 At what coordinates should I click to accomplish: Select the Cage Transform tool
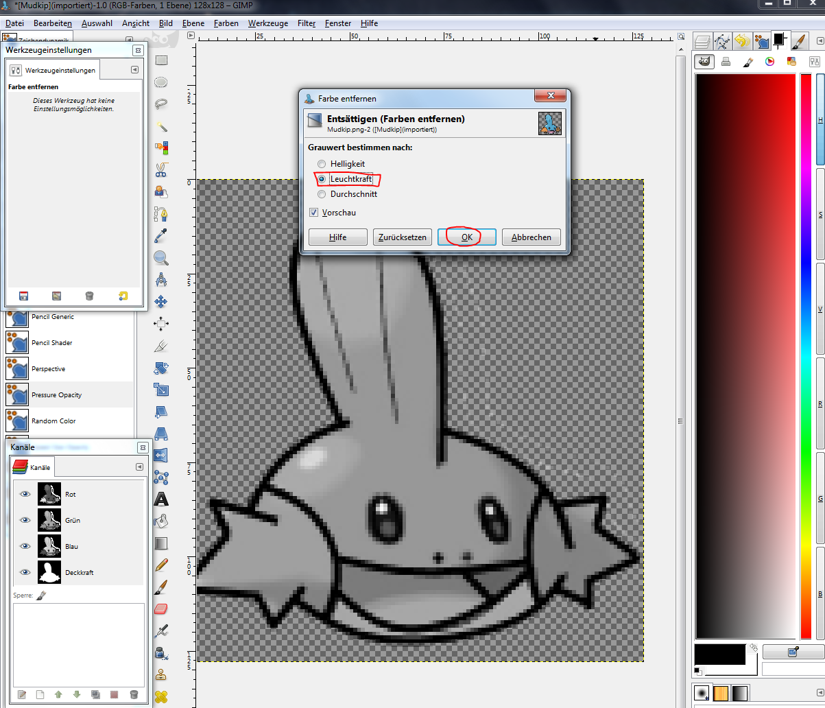[x=161, y=477]
